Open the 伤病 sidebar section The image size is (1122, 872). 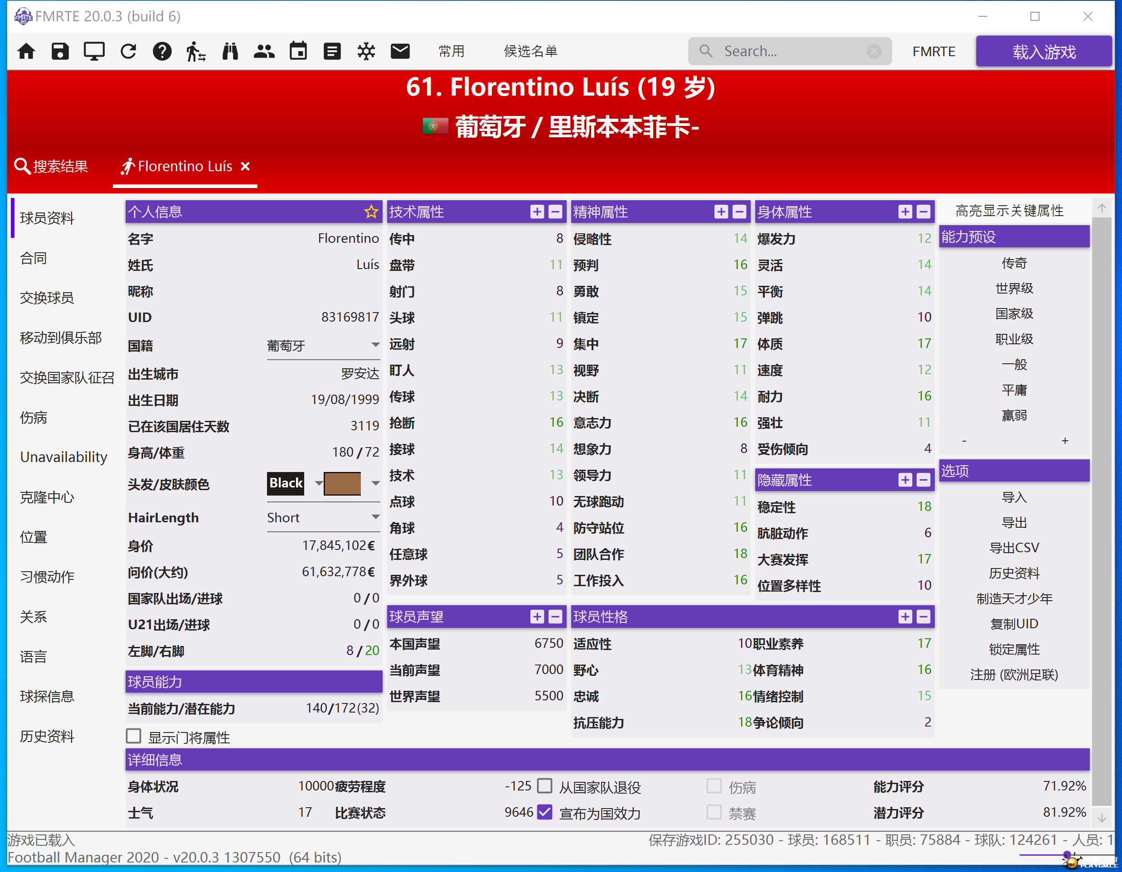click(x=34, y=417)
